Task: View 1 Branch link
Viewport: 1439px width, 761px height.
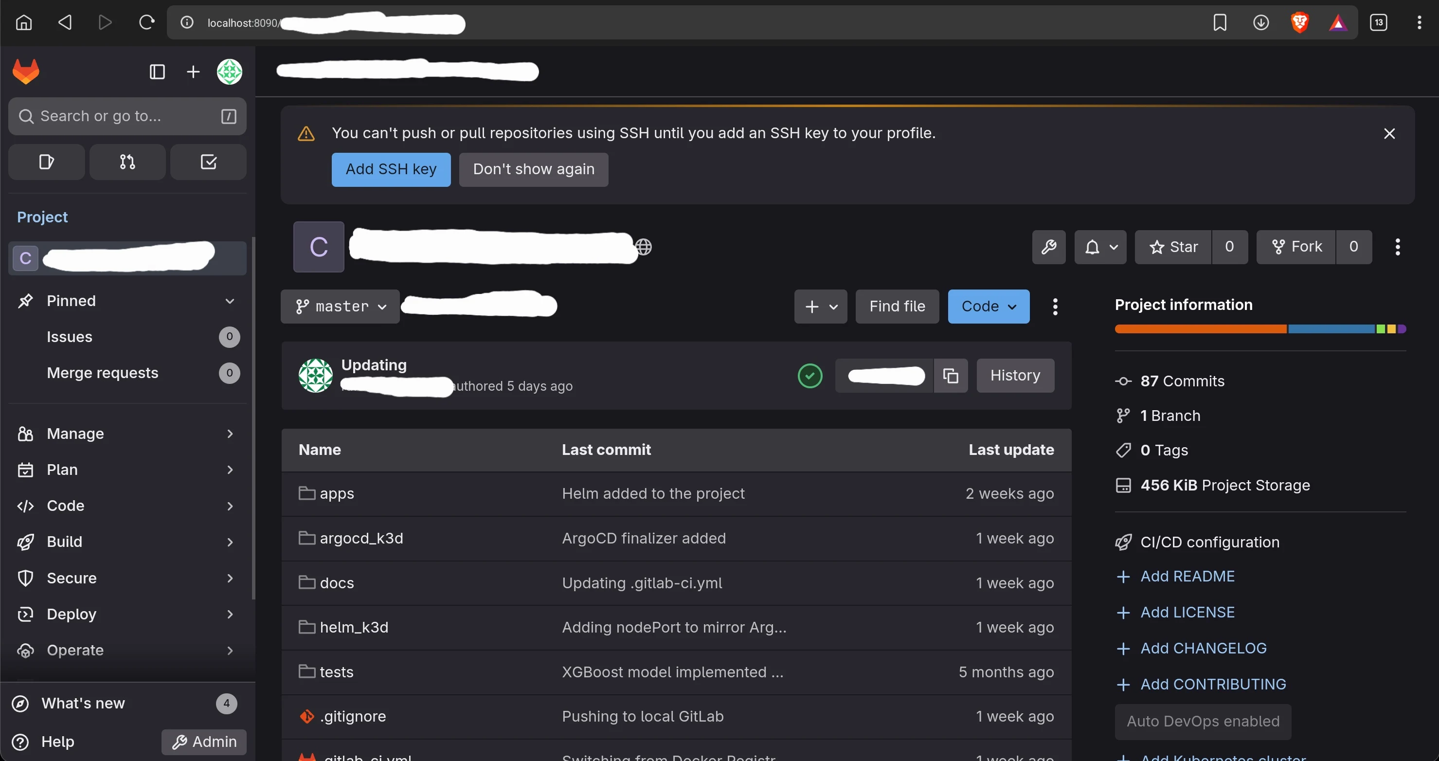Action: click(1170, 416)
